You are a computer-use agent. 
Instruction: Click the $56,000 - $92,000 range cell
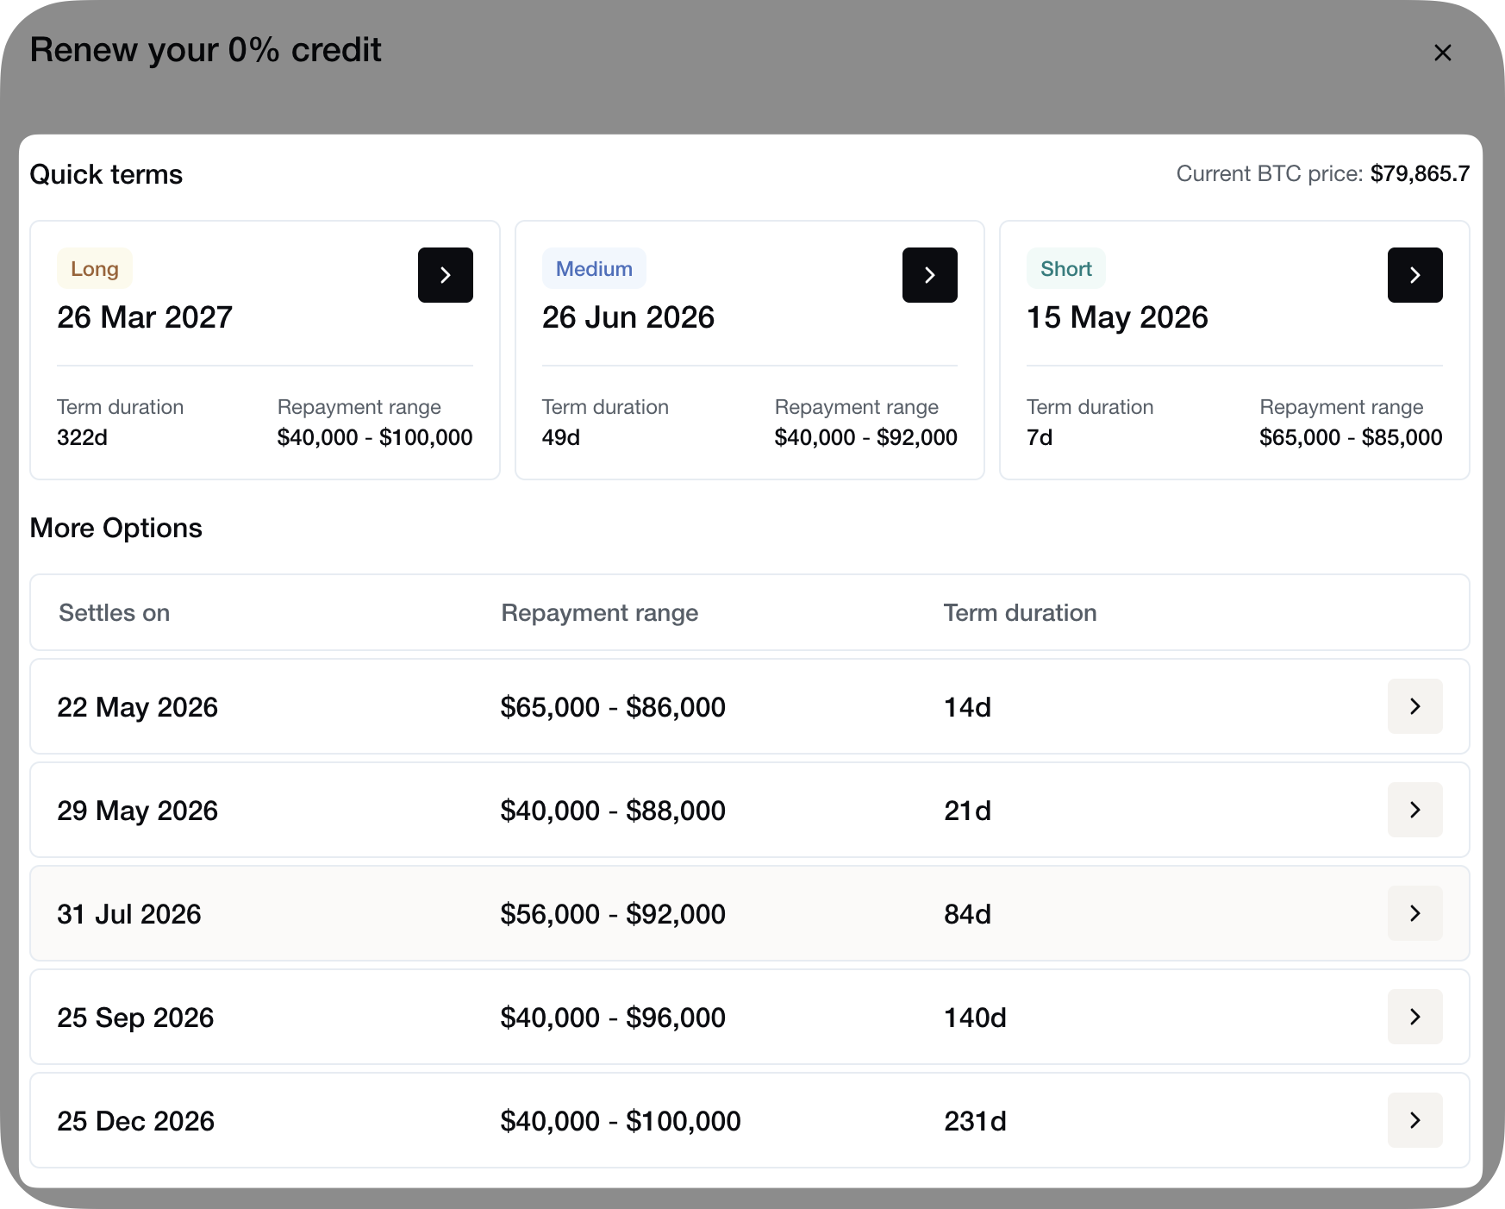613,914
